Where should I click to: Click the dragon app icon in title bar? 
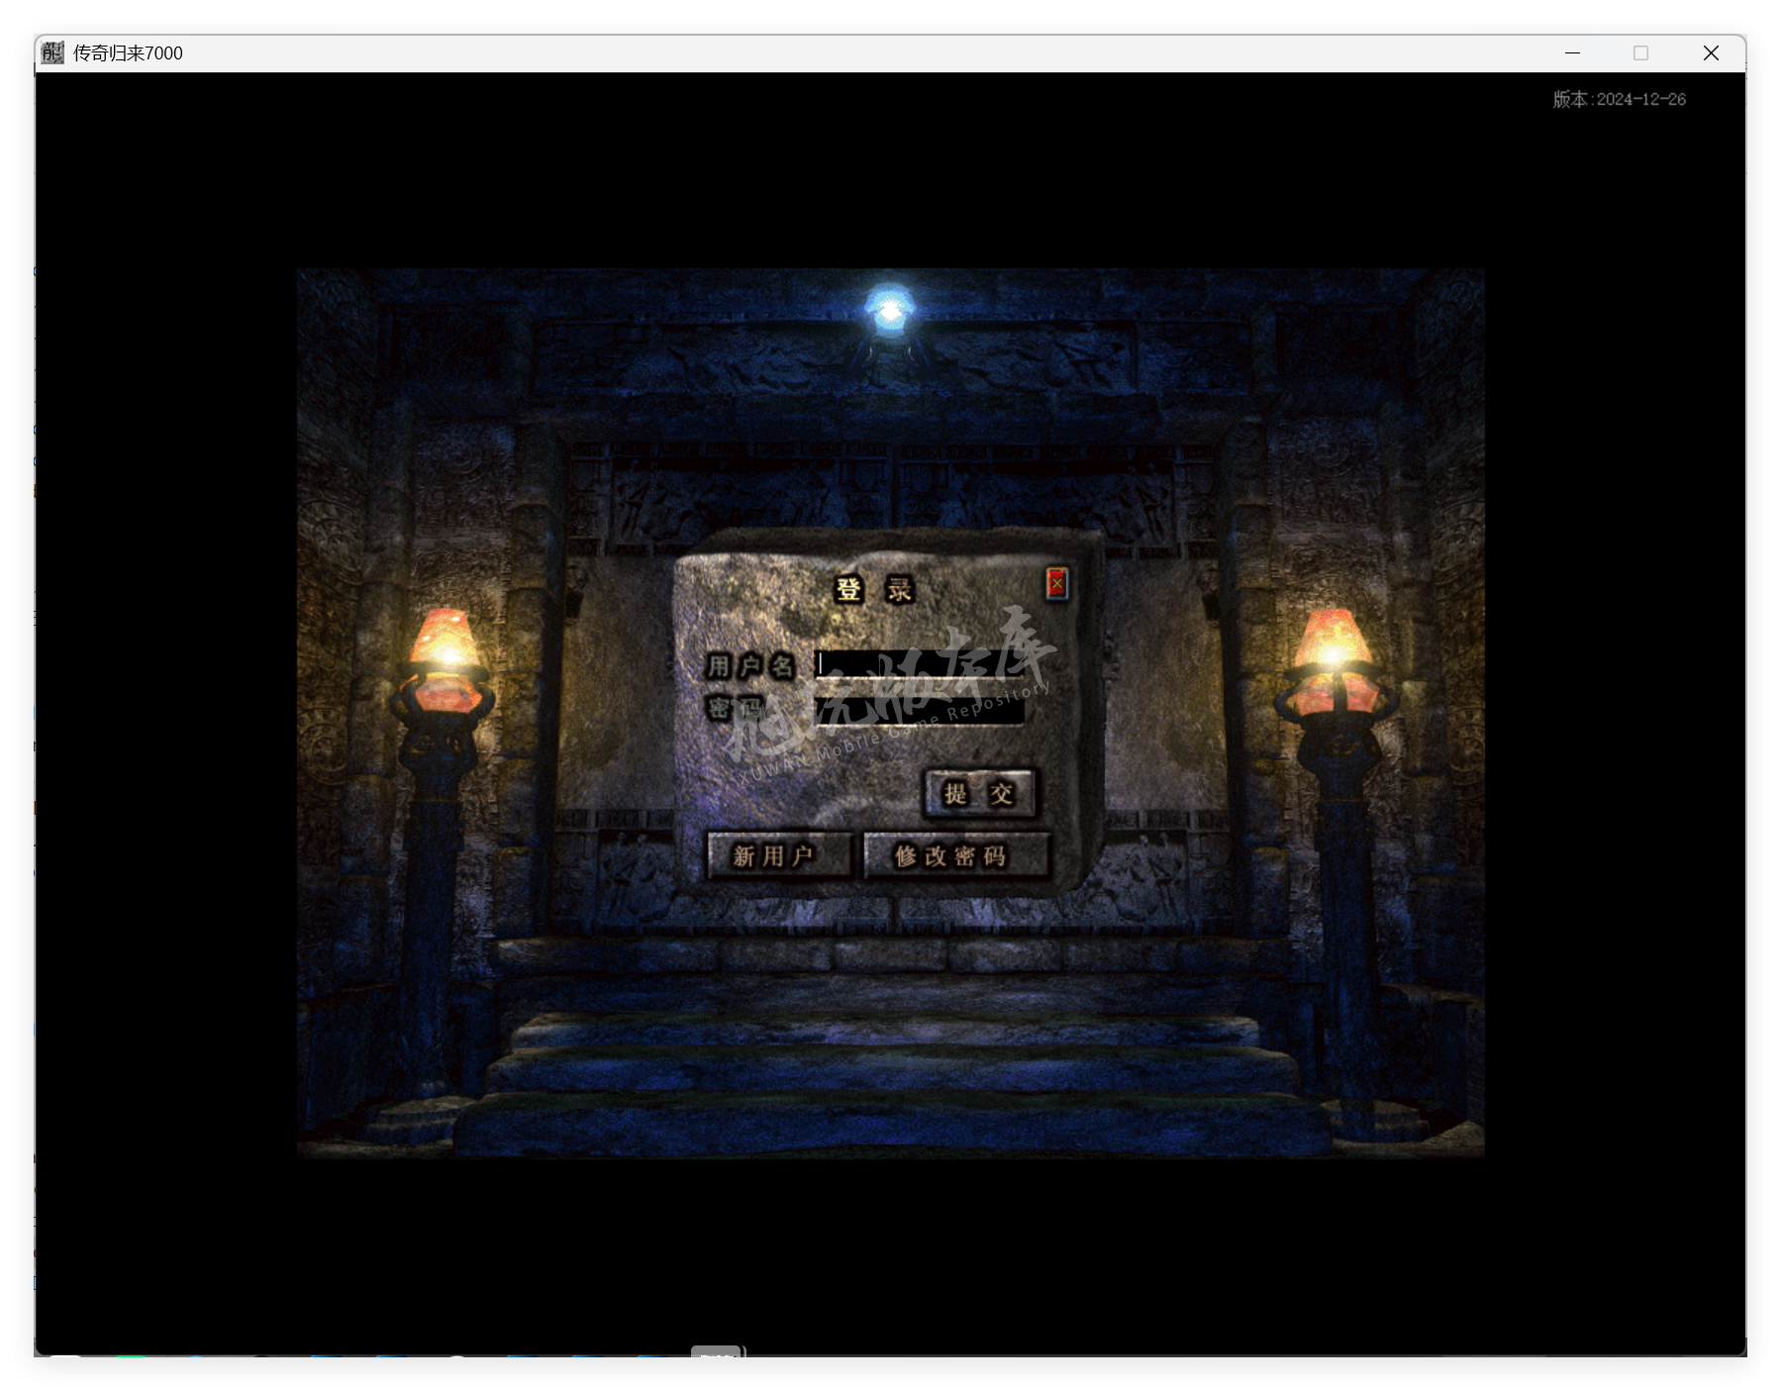pyautogui.click(x=52, y=53)
